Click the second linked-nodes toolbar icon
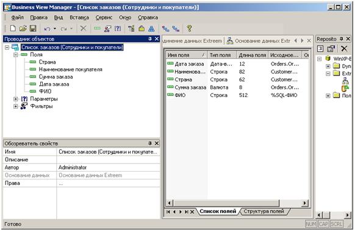 click(176, 29)
